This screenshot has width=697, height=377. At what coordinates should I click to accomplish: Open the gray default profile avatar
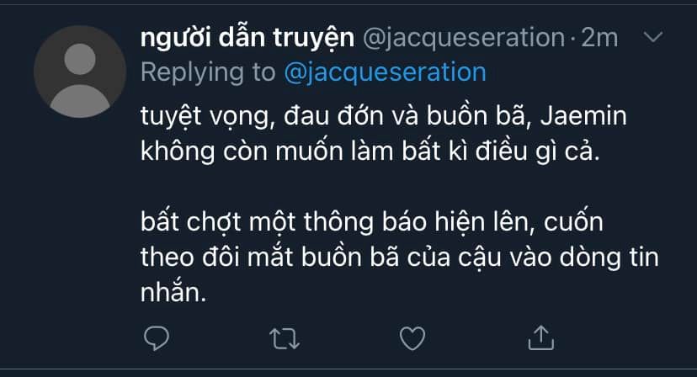[x=80, y=72]
